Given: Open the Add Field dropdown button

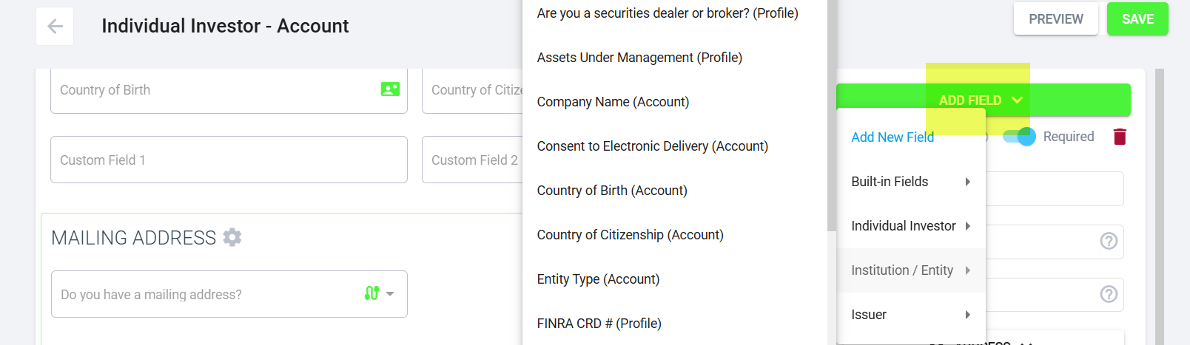Looking at the screenshot, I should pyautogui.click(x=982, y=100).
